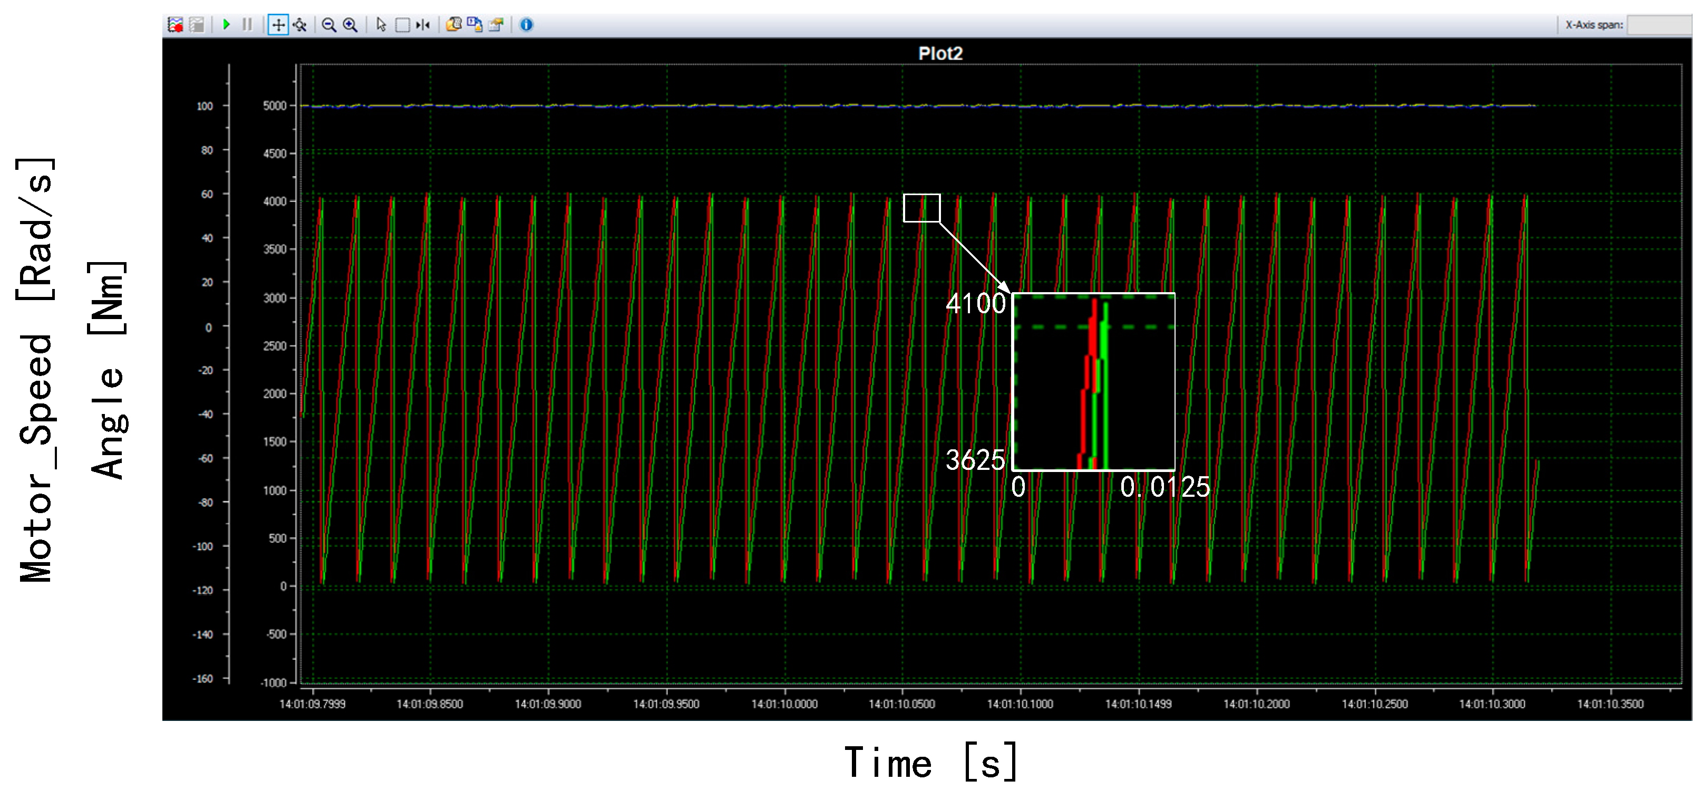The height and width of the screenshot is (790, 1708).
Task: Click the 14:01:10.0000 timestamp label
Action: coord(784,704)
